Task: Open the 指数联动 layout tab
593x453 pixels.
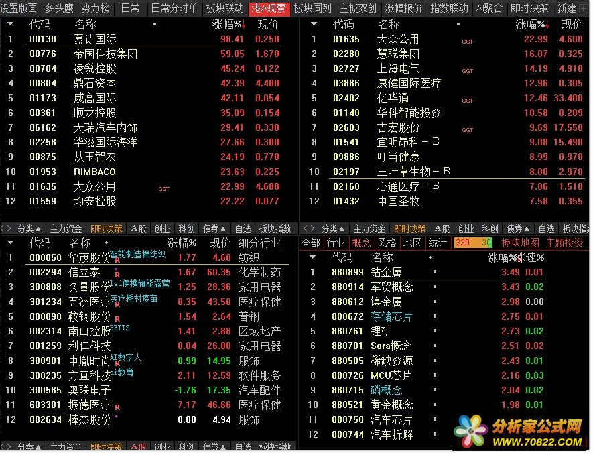Action: tap(450, 8)
